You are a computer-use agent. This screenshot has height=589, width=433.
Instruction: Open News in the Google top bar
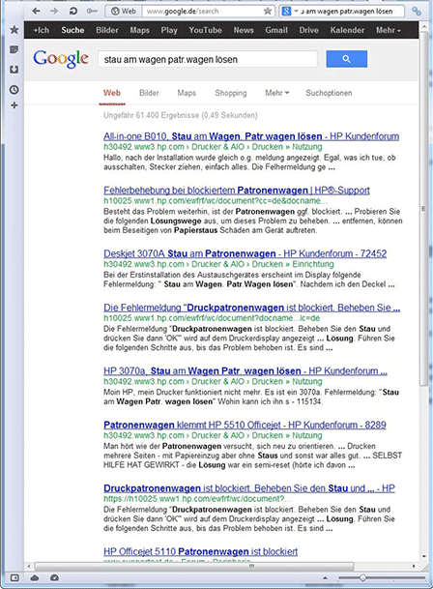pos(244,30)
